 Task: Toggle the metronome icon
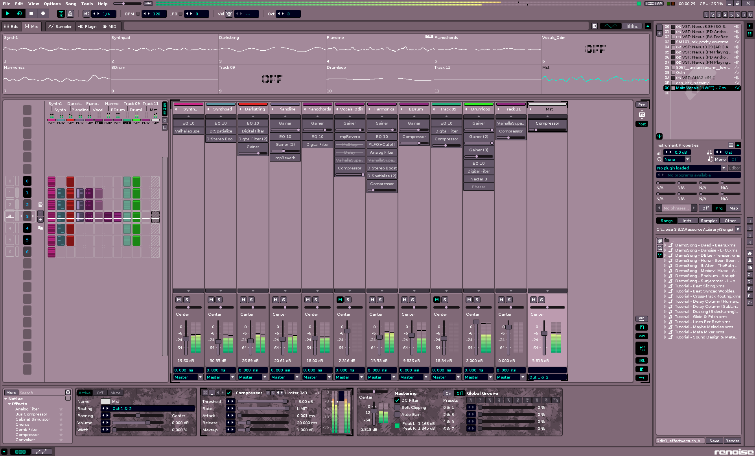[x=70, y=14]
